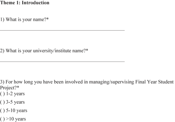Click the Theme 1: Introduction heading
This screenshot has width=175, height=122.
pyautogui.click(x=25, y=3)
